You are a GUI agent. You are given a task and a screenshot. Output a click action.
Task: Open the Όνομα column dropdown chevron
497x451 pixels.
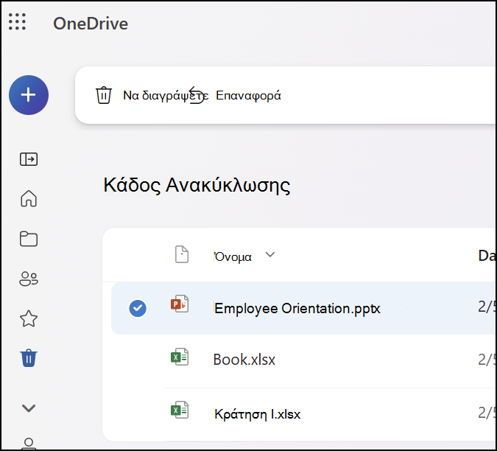(x=270, y=255)
